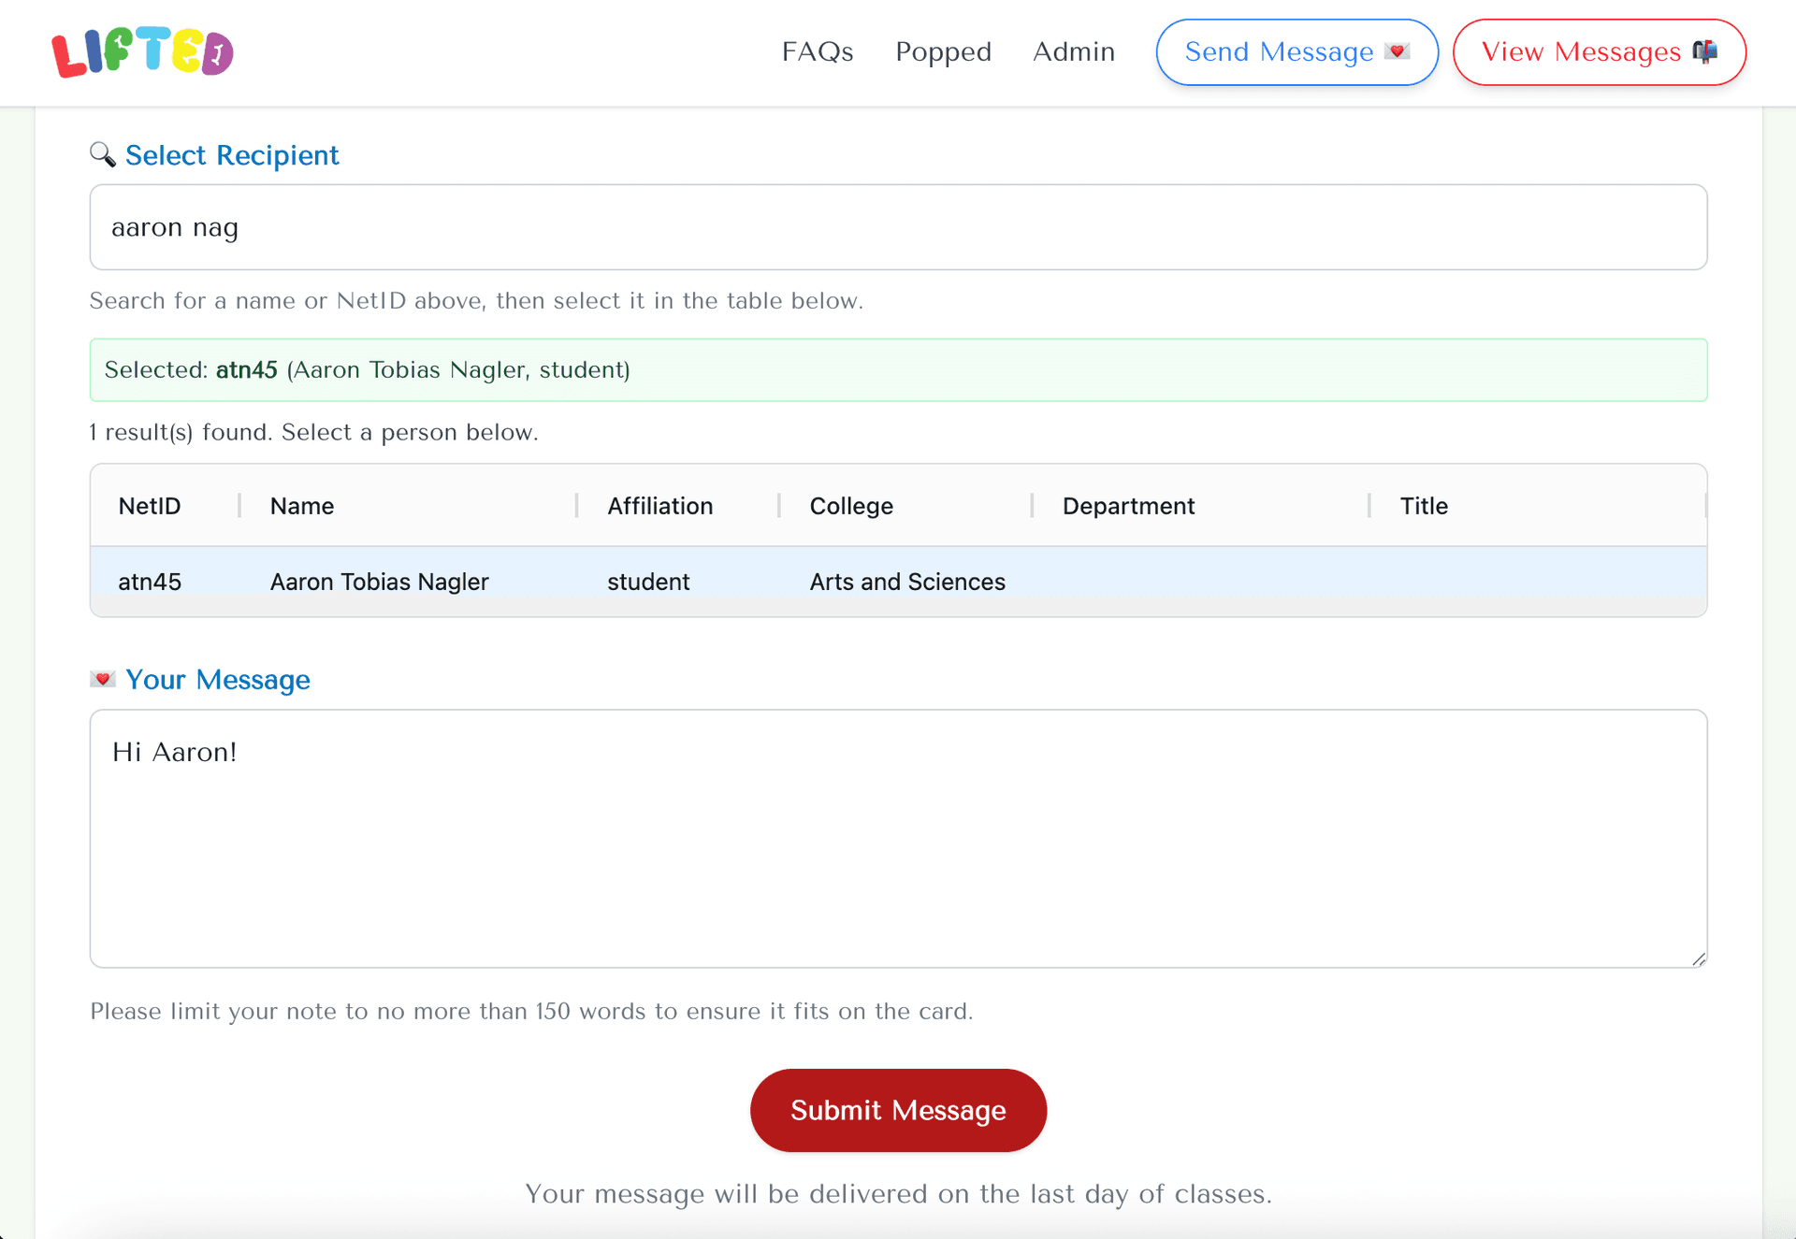Click the College column header
Image resolution: width=1796 pixels, height=1239 pixels.
pos(850,506)
